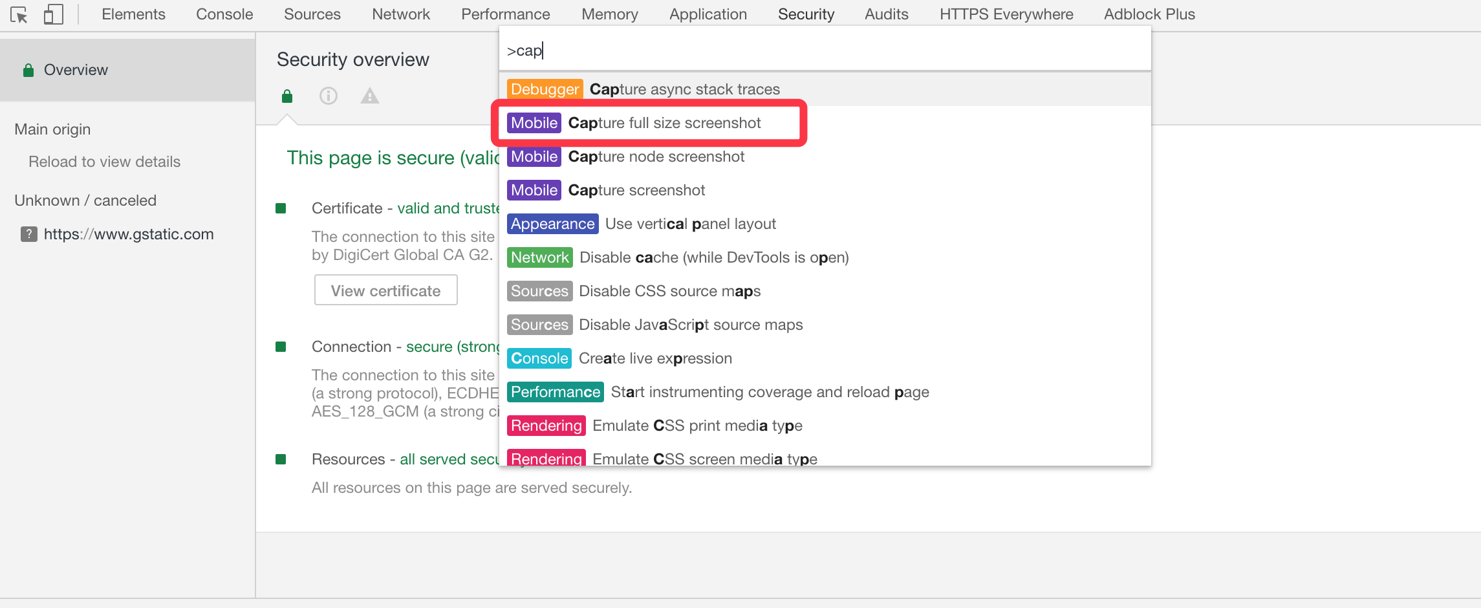The height and width of the screenshot is (608, 1481).
Task: Toggle the device toolbar icon
Action: (x=53, y=14)
